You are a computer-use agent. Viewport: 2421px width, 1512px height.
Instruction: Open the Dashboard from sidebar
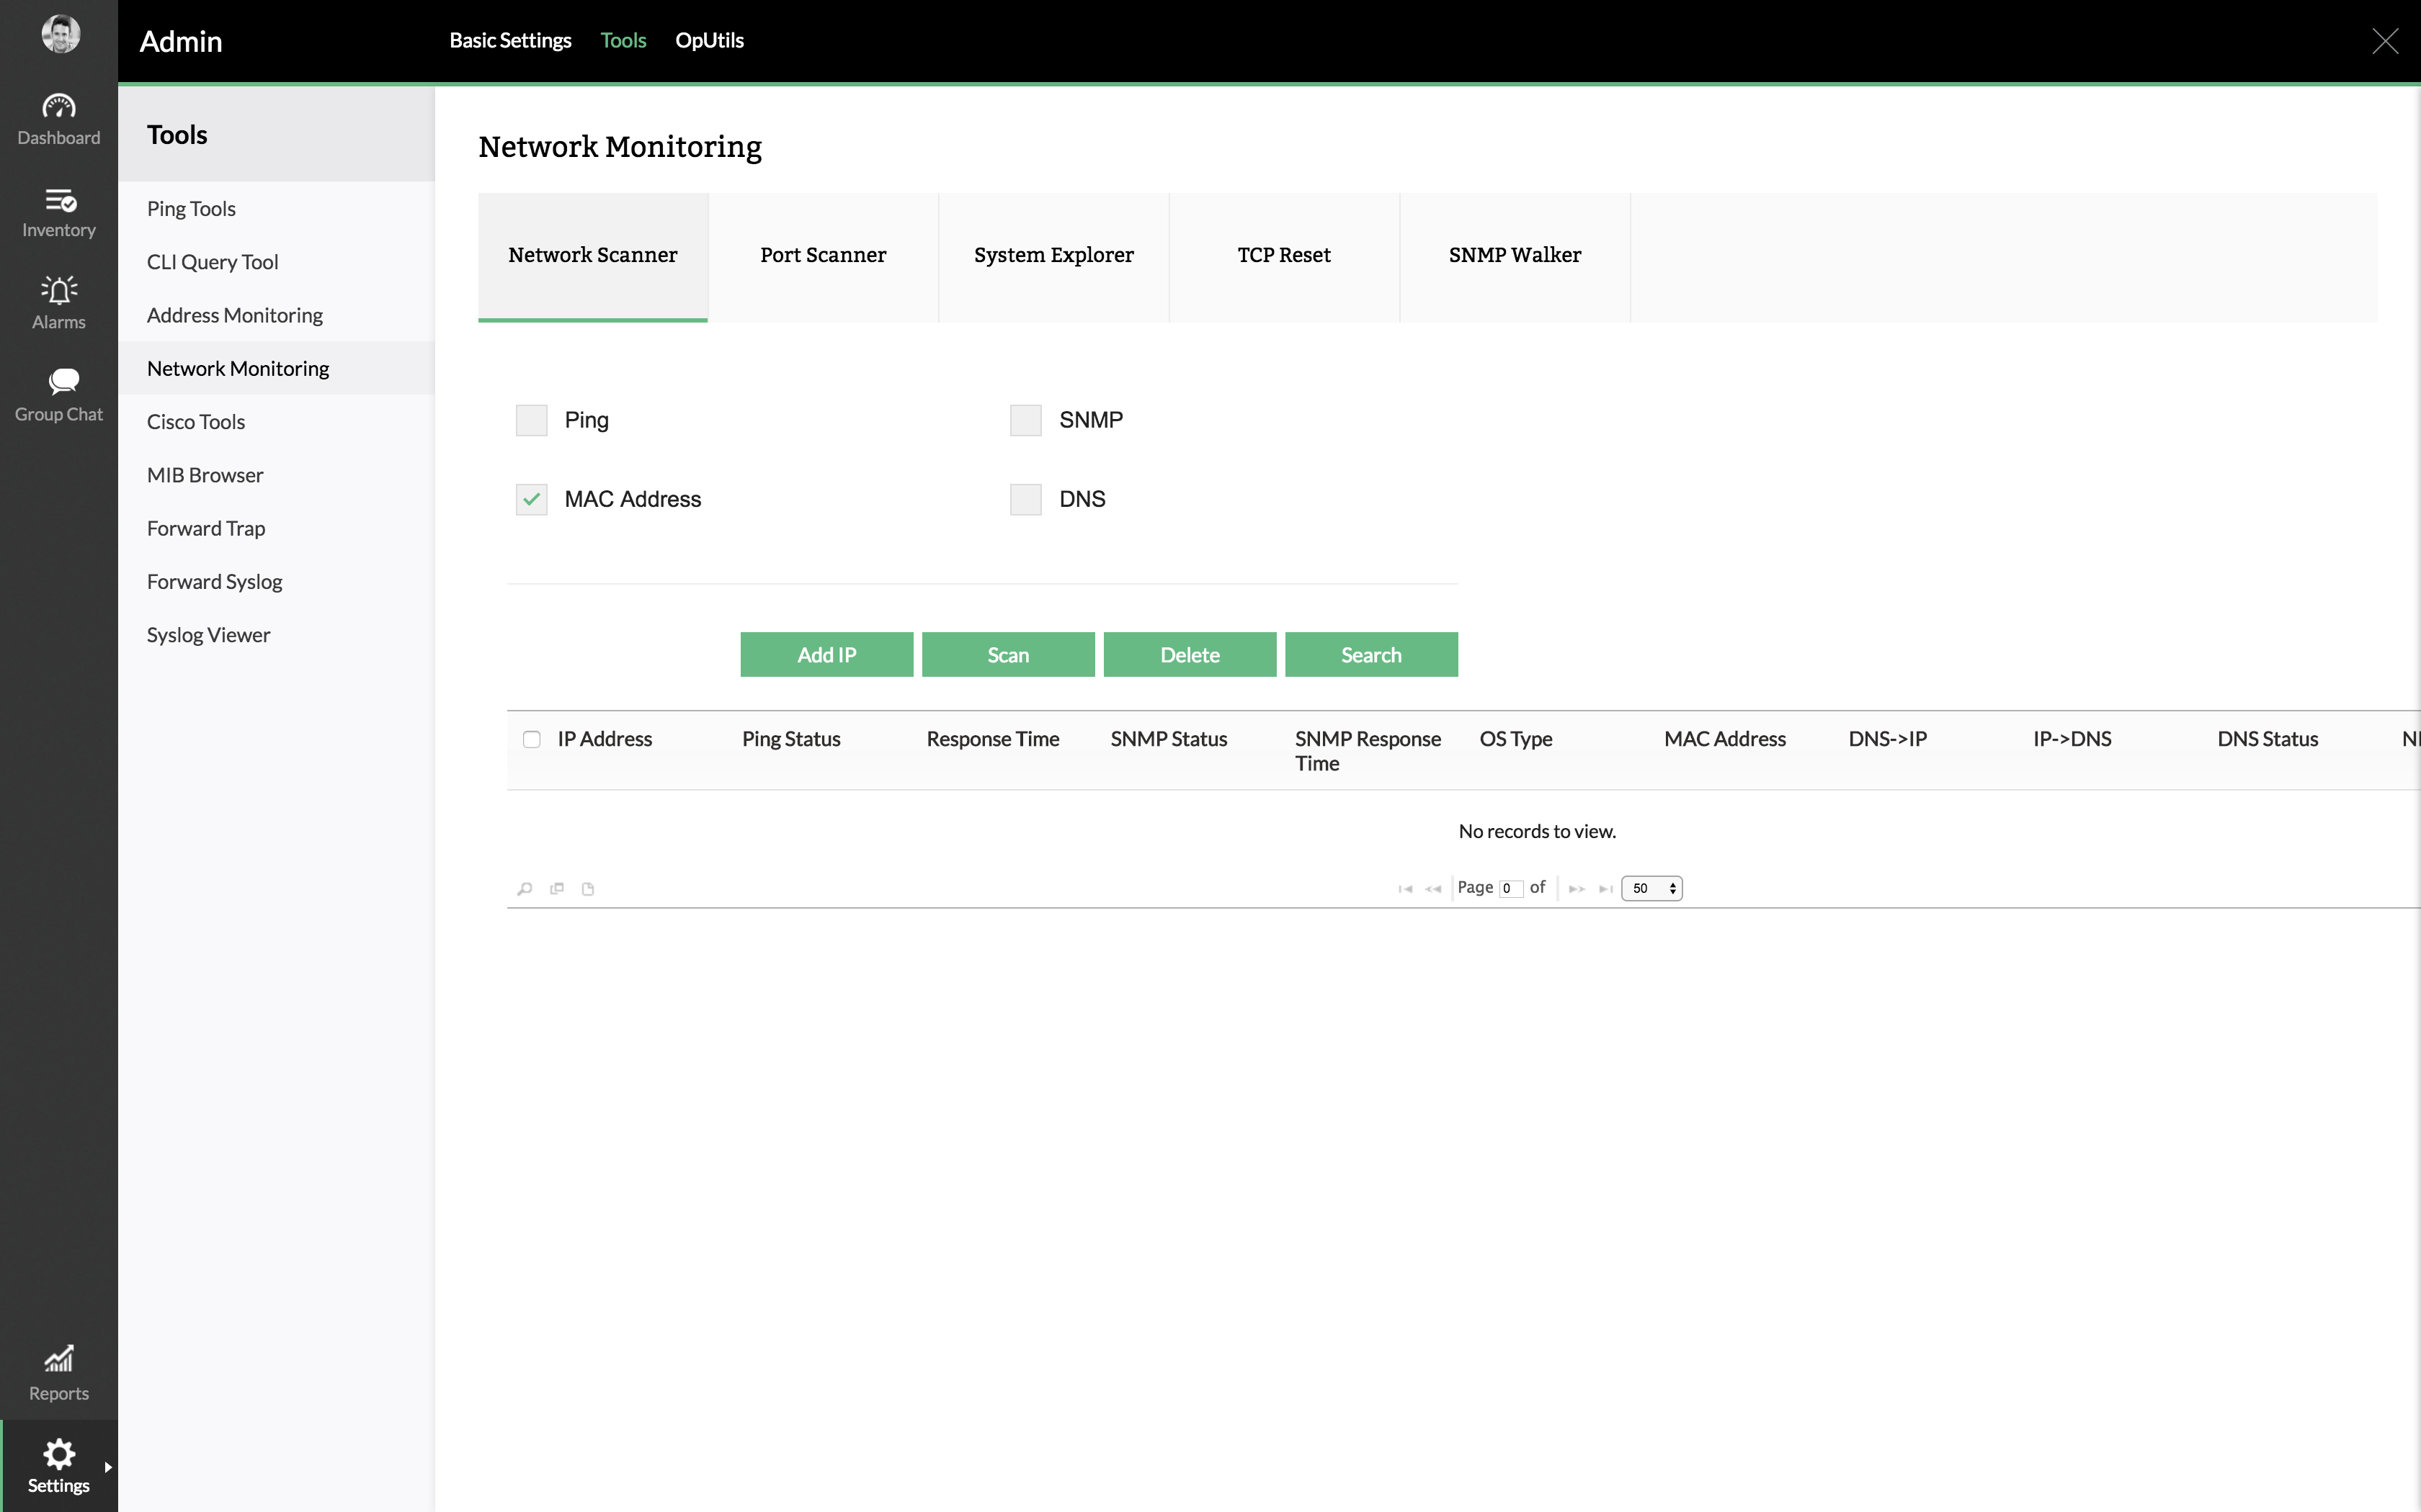coord(58,119)
